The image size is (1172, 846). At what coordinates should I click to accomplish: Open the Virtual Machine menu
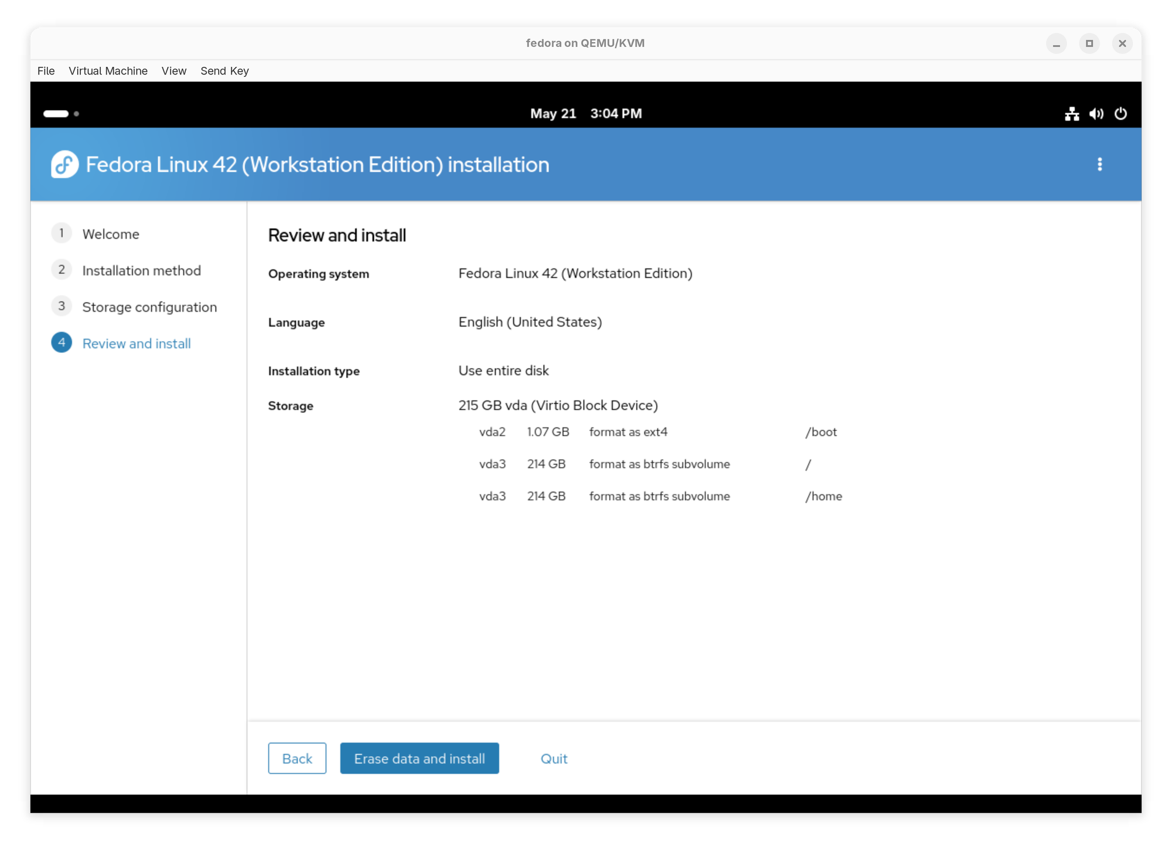coord(108,71)
